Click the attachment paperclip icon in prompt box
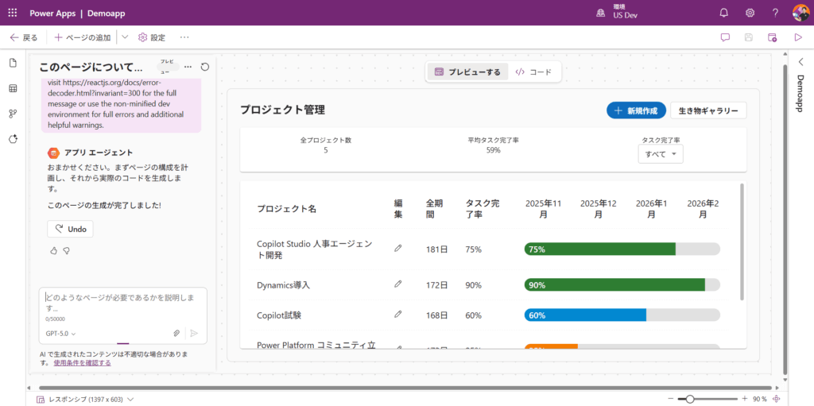Screen dimensions: 814x406 click(176, 334)
